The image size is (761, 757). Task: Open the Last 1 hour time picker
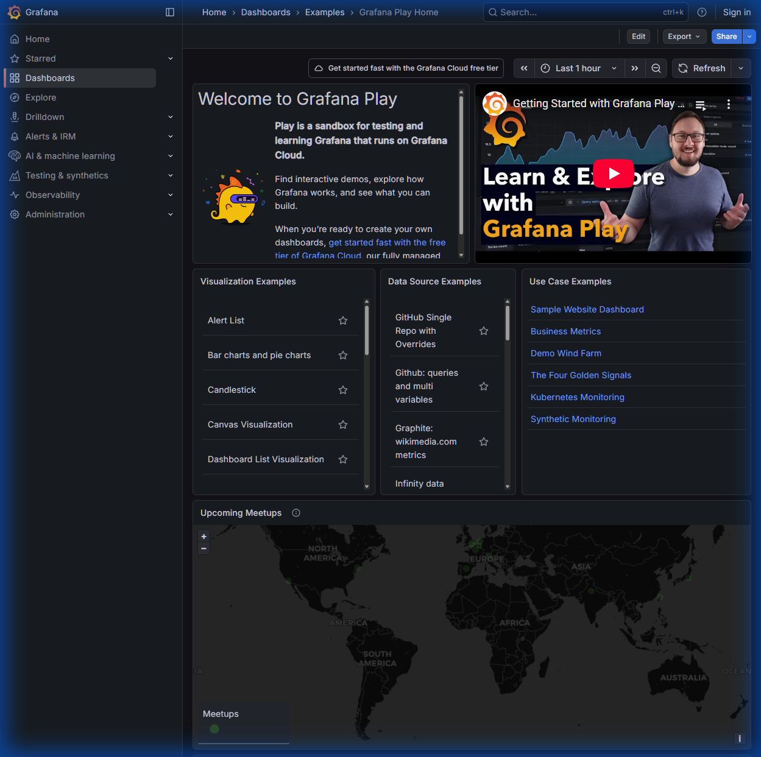click(576, 68)
